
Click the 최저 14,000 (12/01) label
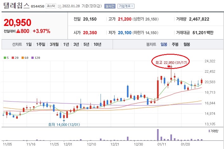(64, 125)
